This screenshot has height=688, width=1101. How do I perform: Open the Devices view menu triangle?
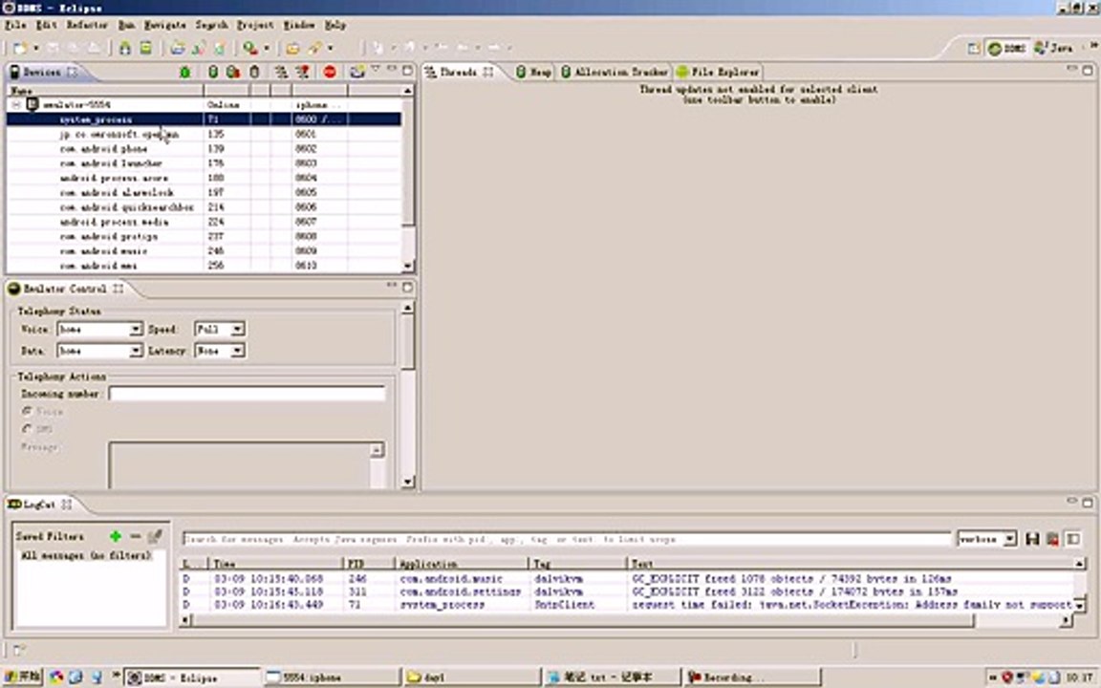click(x=376, y=70)
